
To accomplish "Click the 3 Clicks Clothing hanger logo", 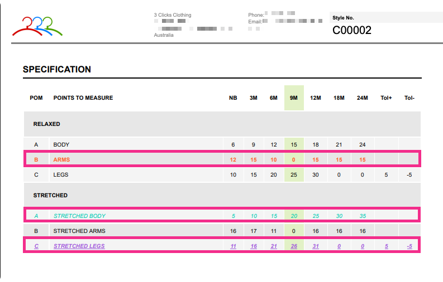I will click(37, 26).
